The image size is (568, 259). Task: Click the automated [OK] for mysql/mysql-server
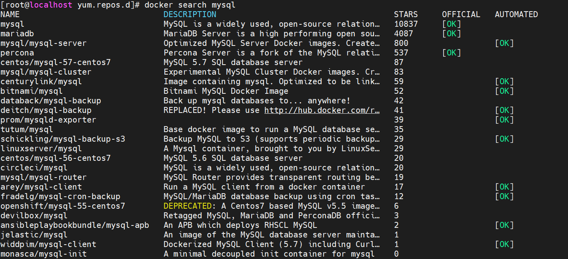(x=504, y=43)
